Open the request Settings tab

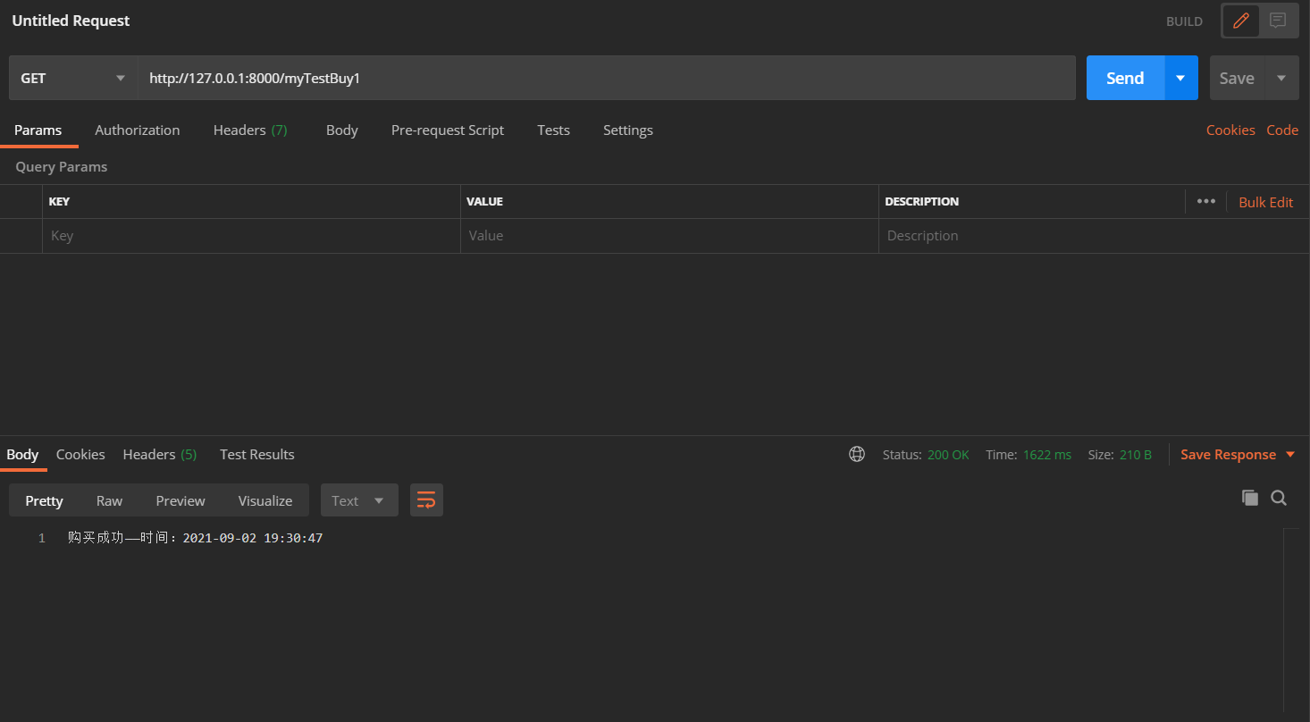click(x=628, y=130)
